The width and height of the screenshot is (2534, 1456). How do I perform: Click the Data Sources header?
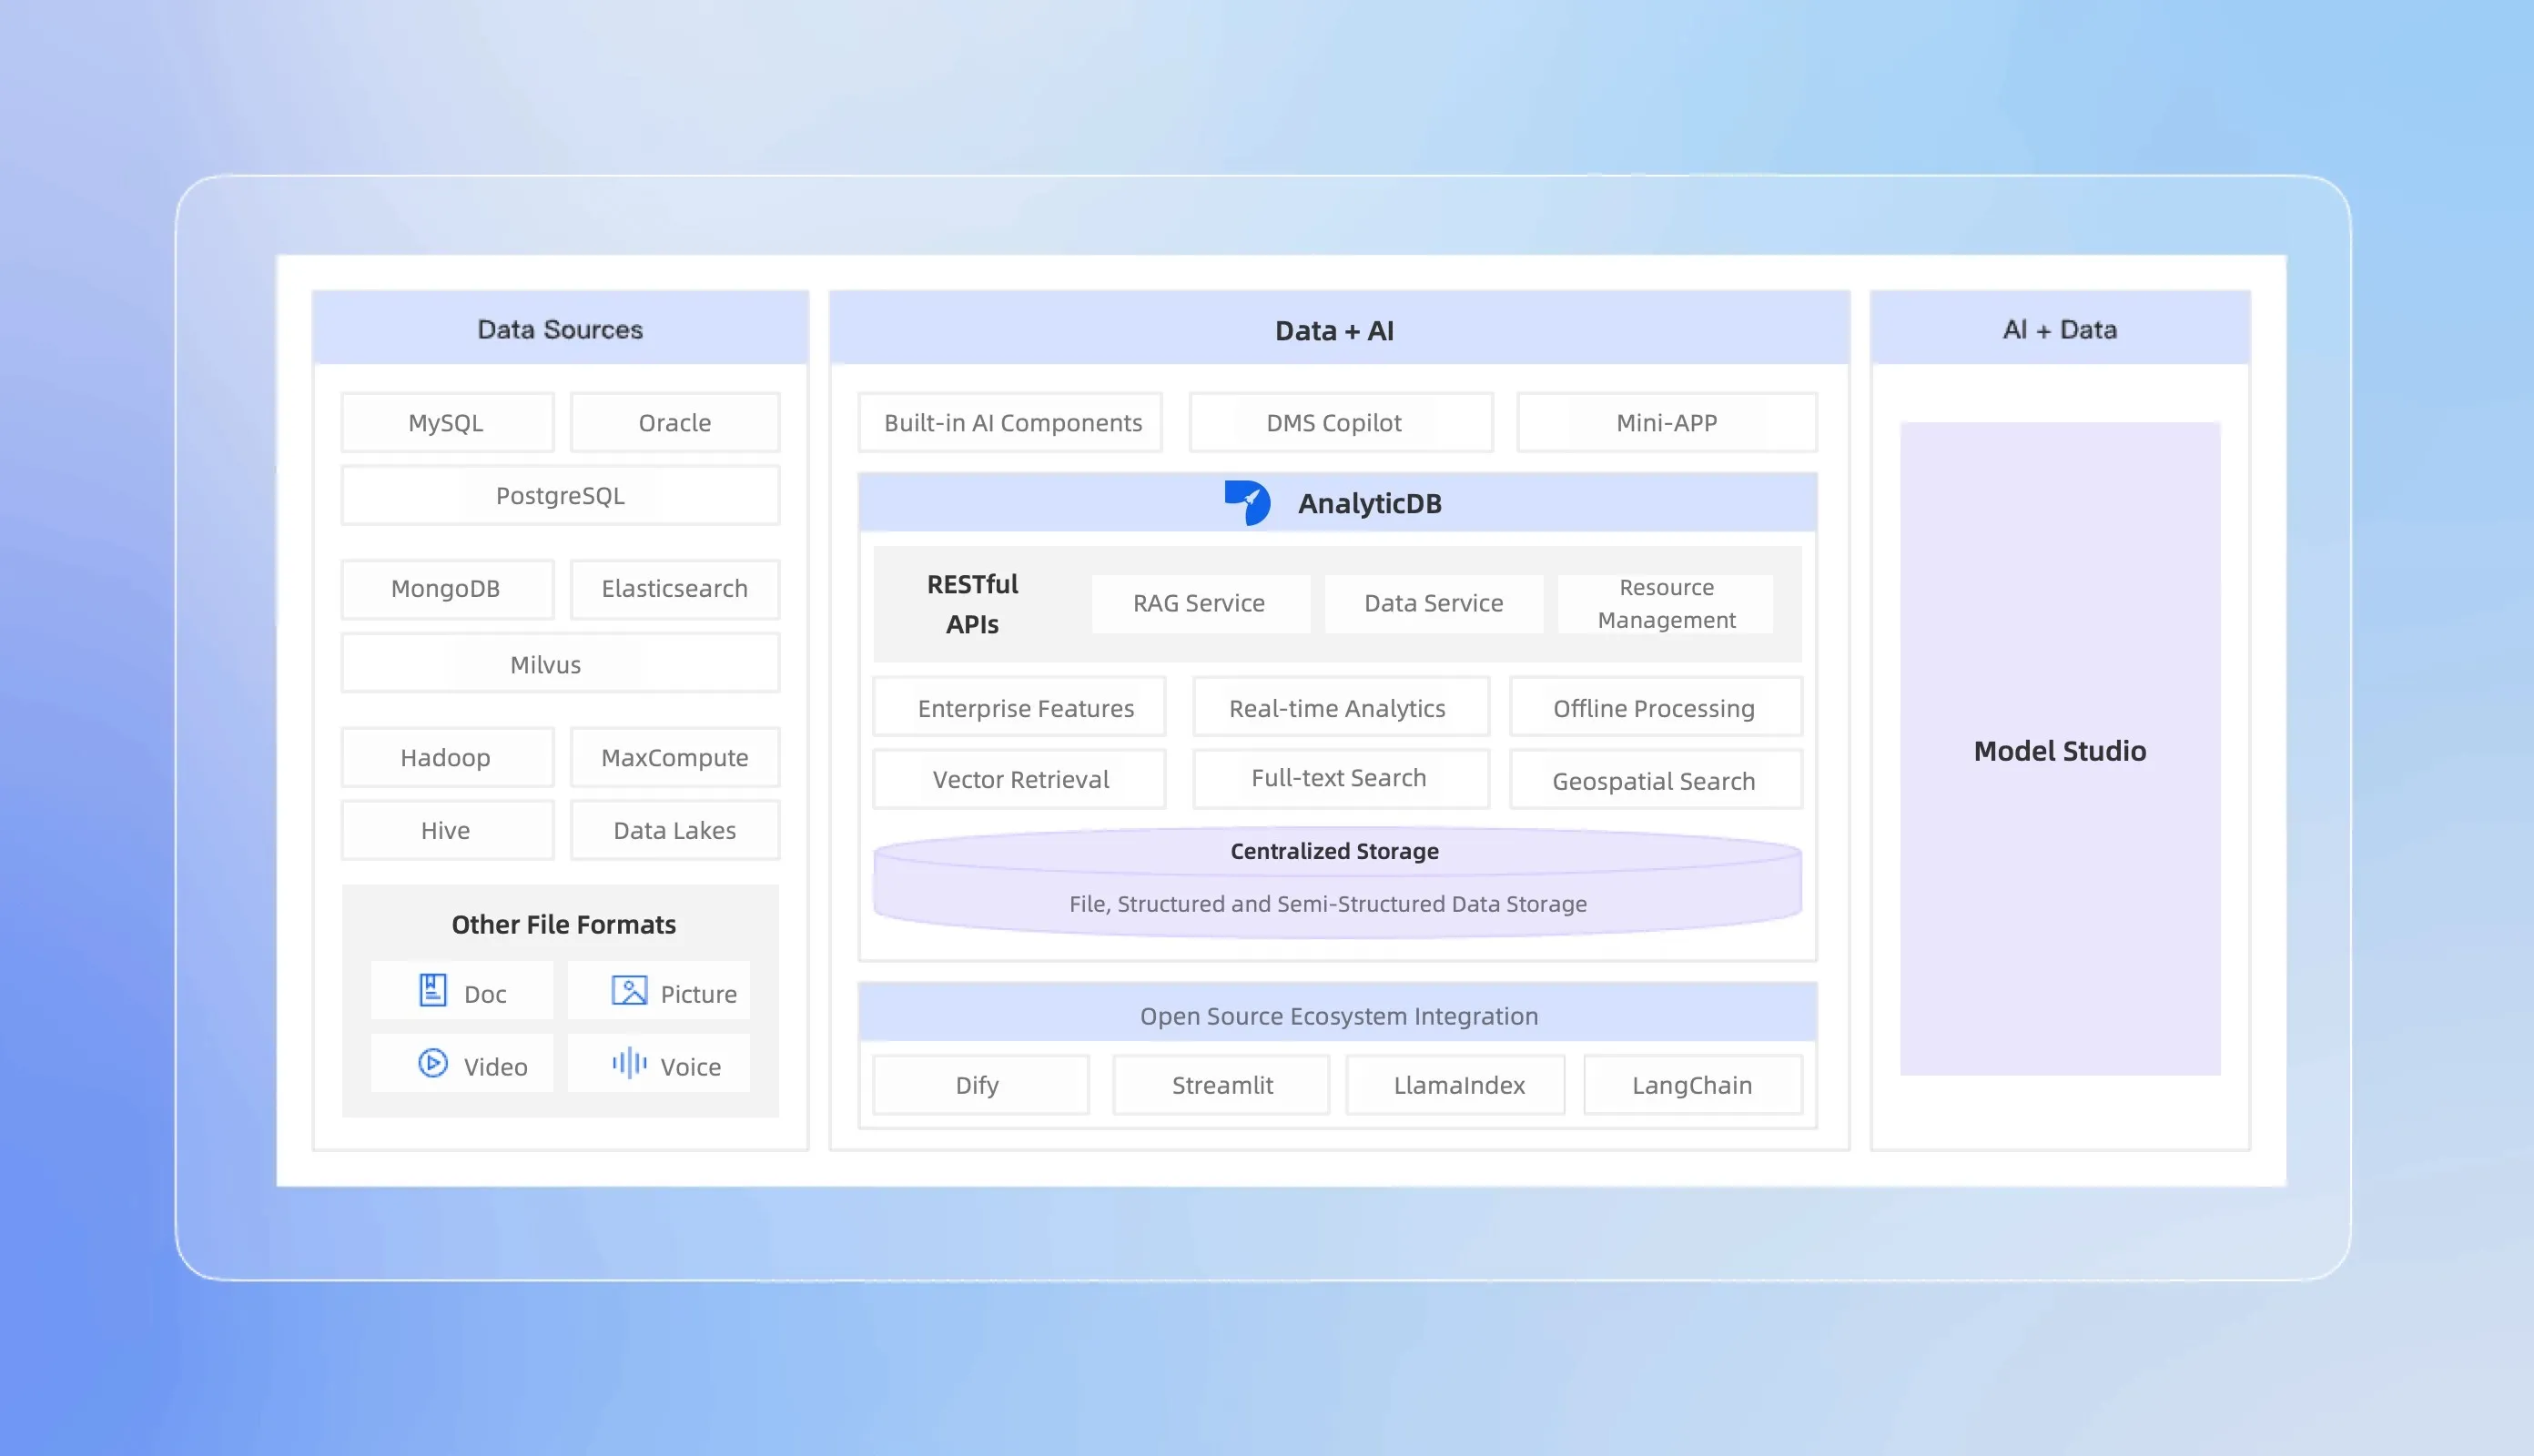coord(560,329)
